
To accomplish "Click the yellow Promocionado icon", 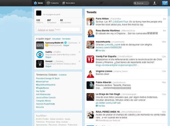I will [47, 45].
